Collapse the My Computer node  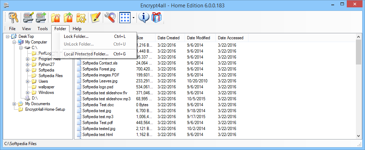pyautogui.click(x=14, y=42)
